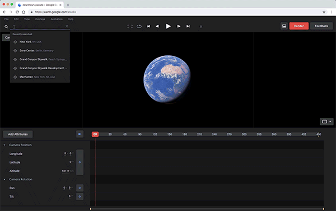336x211 pixels.
Task: Click history icon beside Manhattan
Action: 15,77
